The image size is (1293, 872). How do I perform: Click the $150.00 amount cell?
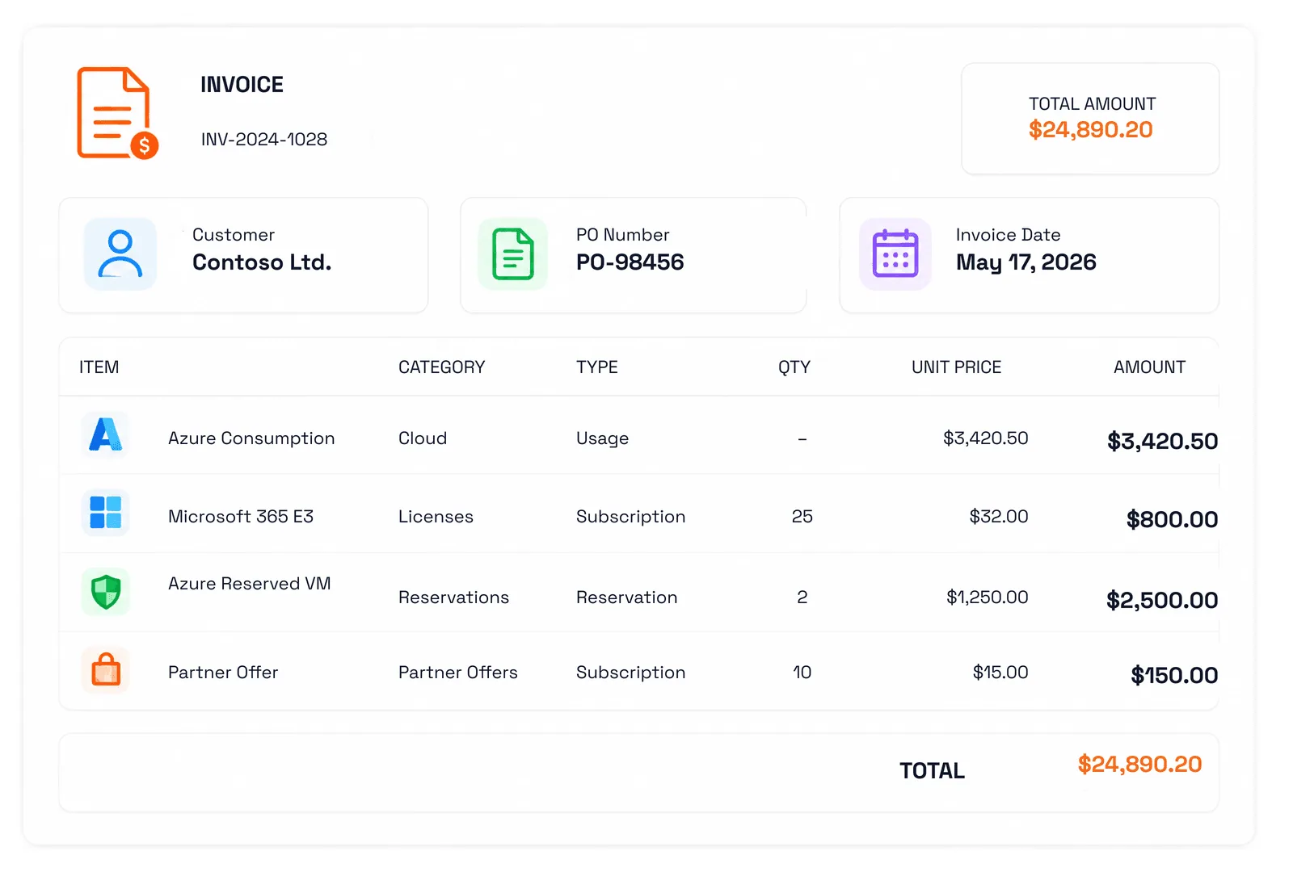pos(1174,675)
